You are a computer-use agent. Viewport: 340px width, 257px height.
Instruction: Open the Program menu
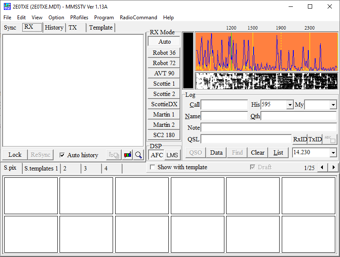(x=104, y=18)
